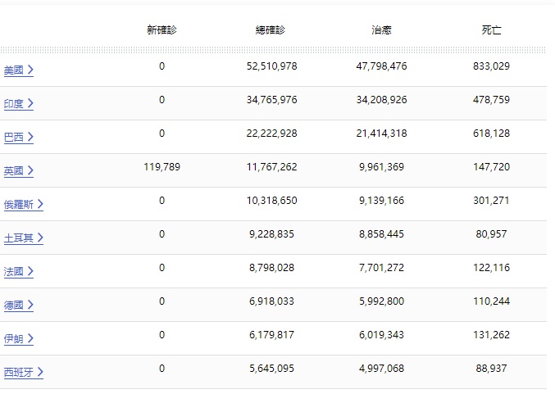Click the chevron arrow beside 俄羅斯
The width and height of the screenshot is (555, 394).
40,205
